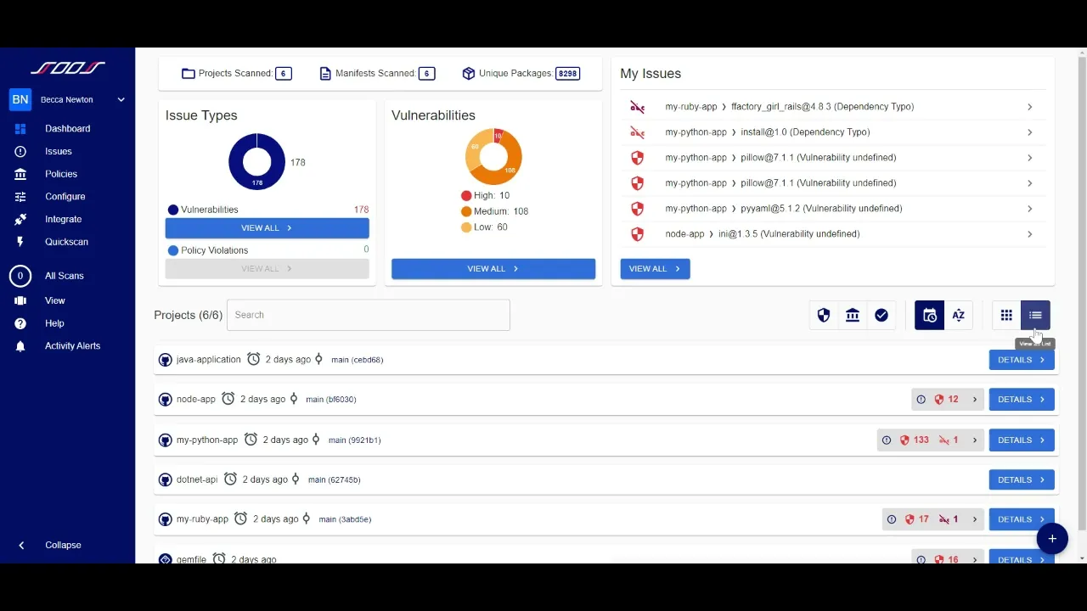The width and height of the screenshot is (1087, 611).
Task: Go to Issues in sidebar
Action: 59,151
